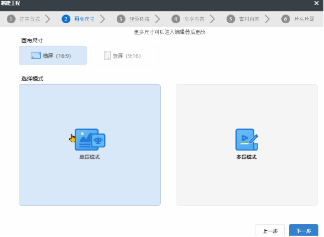This screenshot has height=237, width=324.
Task: Click step 1 number circle icon
Action: tap(11, 19)
